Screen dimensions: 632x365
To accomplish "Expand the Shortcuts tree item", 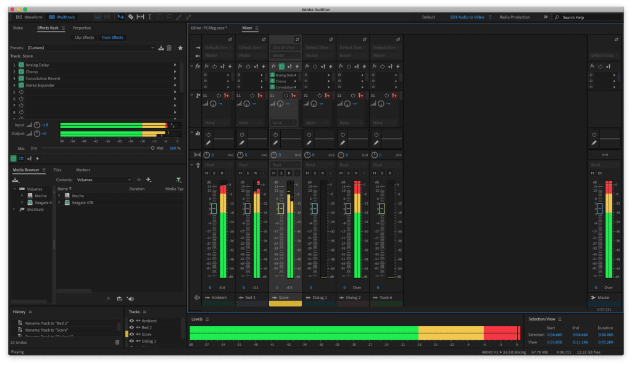I will (x=15, y=209).
